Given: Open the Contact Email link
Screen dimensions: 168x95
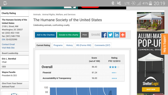Looking at the screenshot, I should point(8,44).
